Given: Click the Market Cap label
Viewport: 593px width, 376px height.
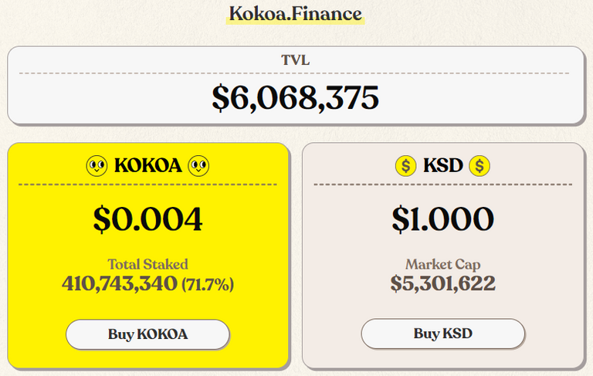Looking at the screenshot, I should [442, 264].
